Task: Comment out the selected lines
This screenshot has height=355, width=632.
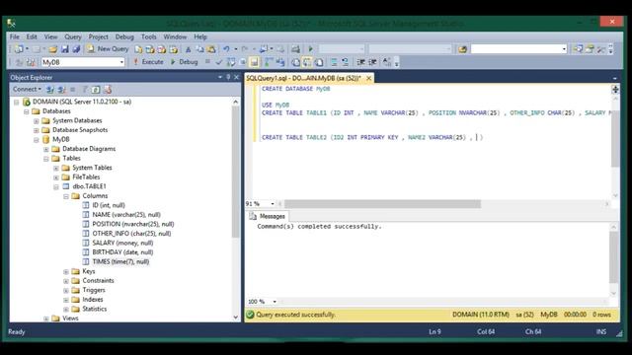Action: pos(334,62)
